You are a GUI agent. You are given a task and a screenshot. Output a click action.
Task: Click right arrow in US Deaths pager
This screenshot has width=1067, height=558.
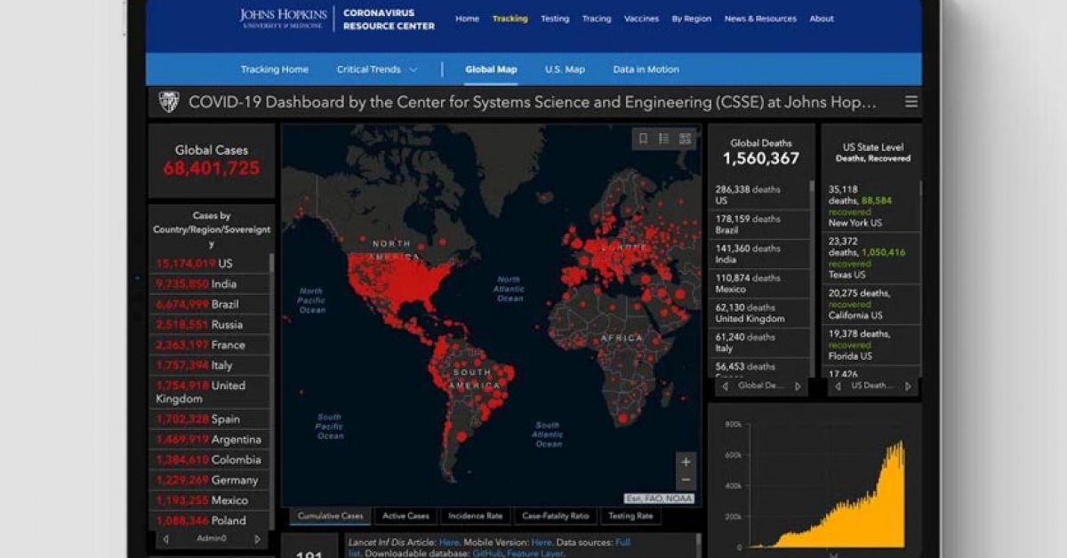coord(908,387)
